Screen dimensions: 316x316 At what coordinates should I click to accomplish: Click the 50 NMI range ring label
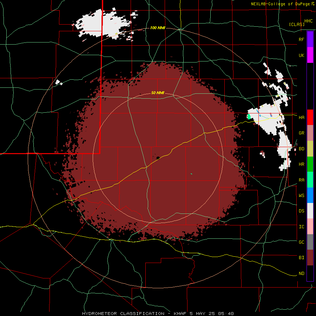point(158,93)
